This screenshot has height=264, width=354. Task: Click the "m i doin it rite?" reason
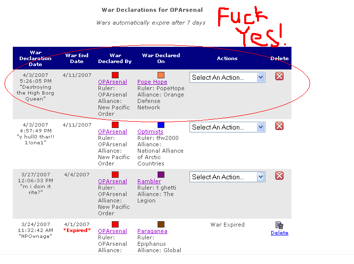35,189
